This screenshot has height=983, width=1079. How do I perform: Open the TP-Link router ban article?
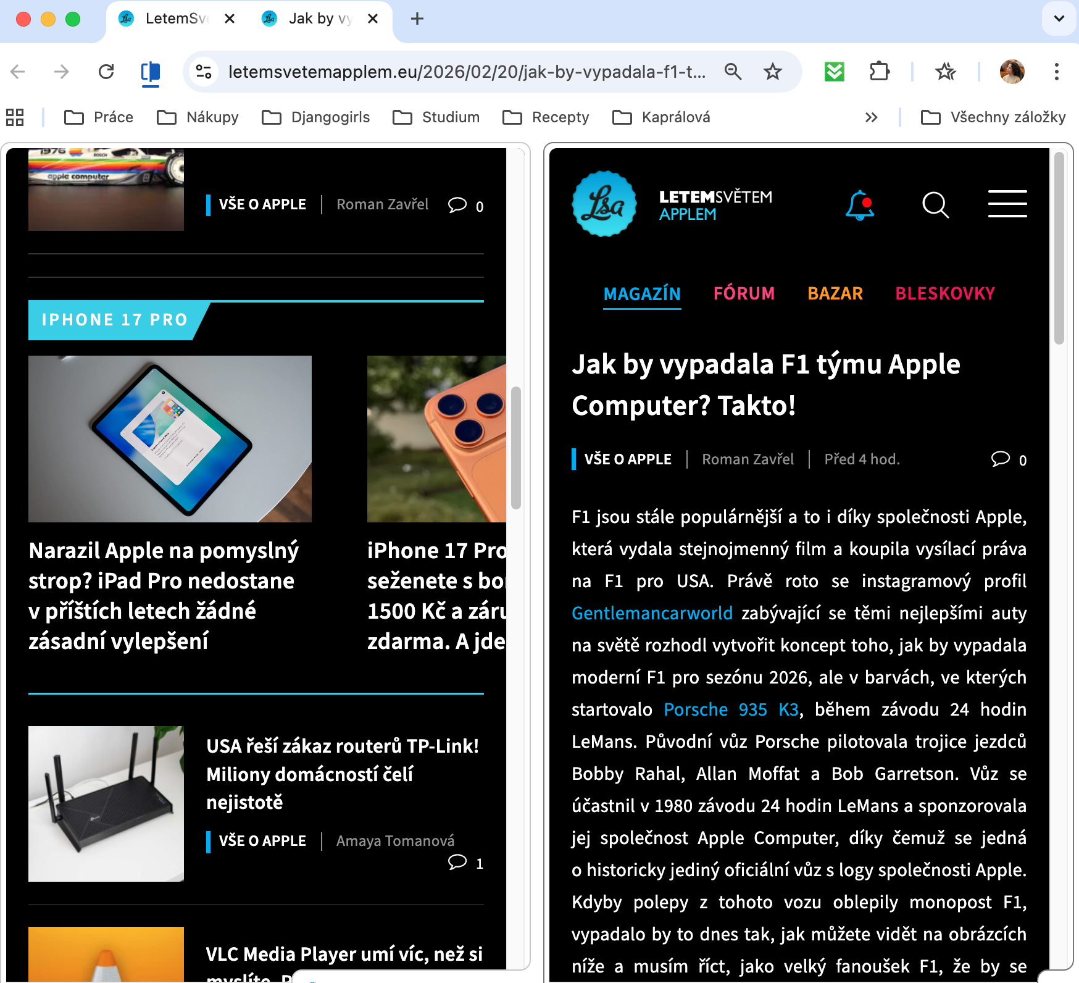point(343,774)
